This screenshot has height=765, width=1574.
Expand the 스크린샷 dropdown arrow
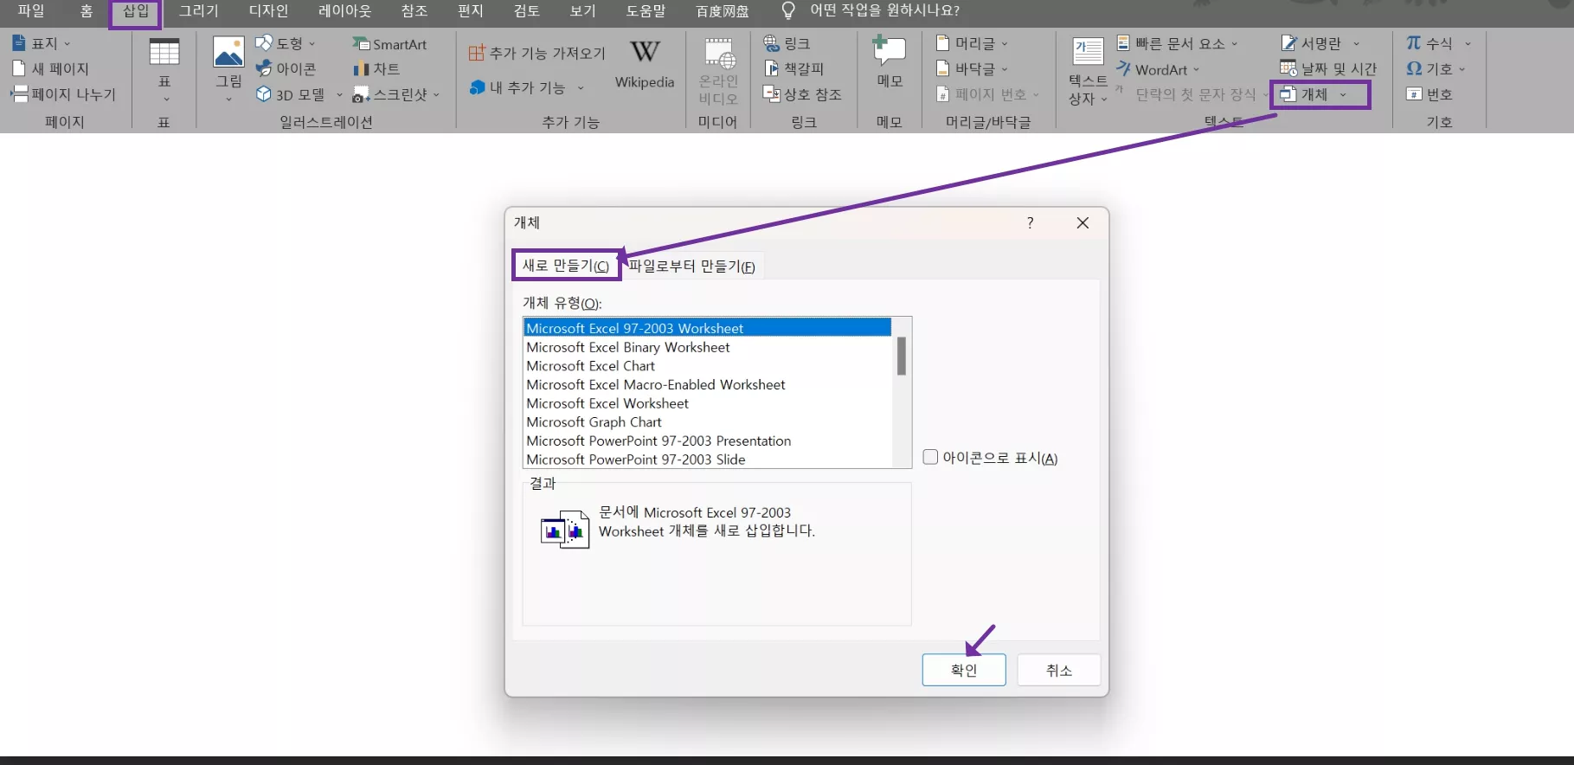click(x=436, y=95)
